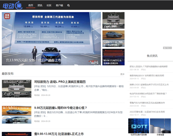Image resolution: width=173 pixels, height=136 pixels.
Task: Open 研发人员流失 广汽研究院 news link
Action: click(148, 66)
